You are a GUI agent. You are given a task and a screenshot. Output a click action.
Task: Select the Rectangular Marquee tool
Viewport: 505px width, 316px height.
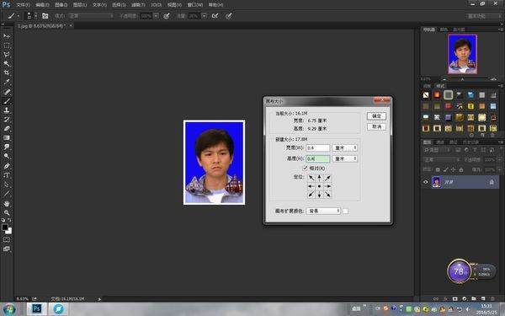pos(7,46)
